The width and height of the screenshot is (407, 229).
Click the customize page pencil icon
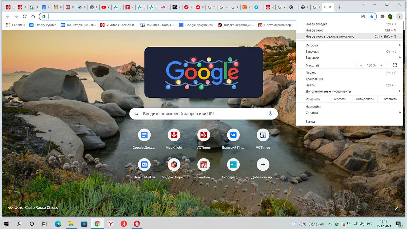397,208
